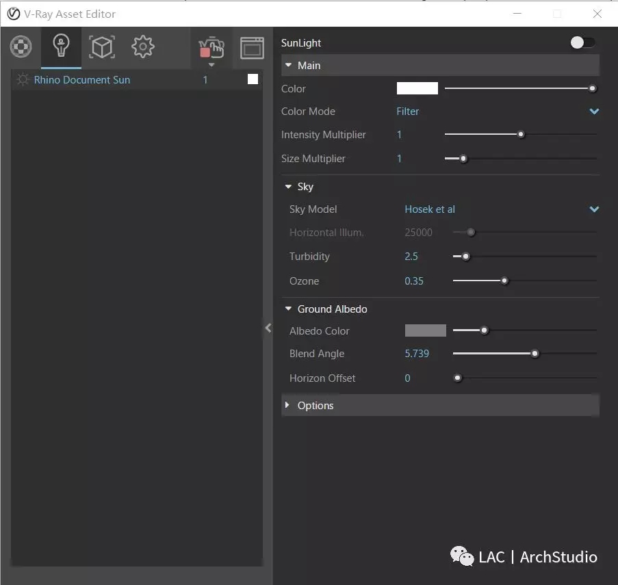Click the Sky Model chevron arrow
The image size is (618, 585).
[594, 209]
